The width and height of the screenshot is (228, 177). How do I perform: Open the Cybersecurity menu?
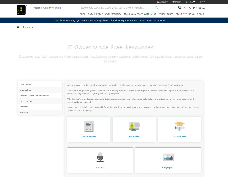point(113,14)
